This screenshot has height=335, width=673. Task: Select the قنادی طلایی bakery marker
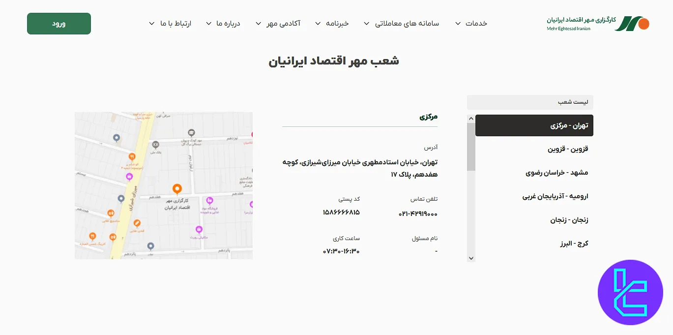click(x=137, y=223)
